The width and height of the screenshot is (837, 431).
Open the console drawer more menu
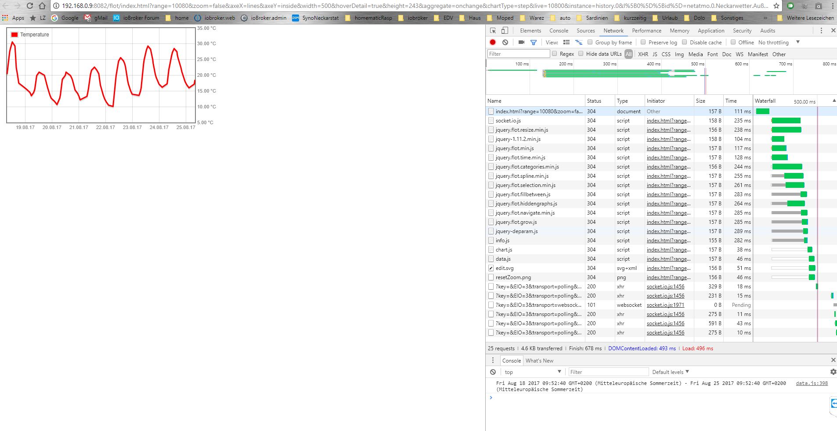tap(493, 360)
